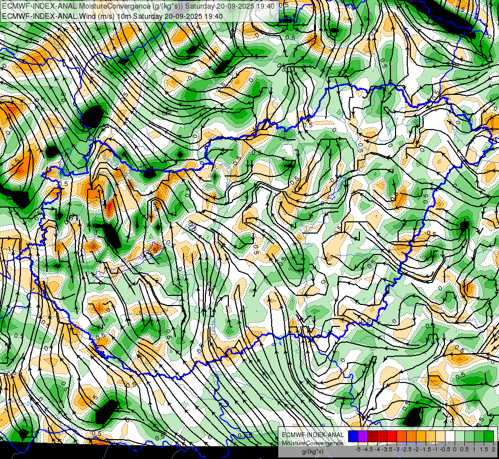Click the '-3' tick label on the legend scale
This screenshot has width=499, height=459.
pyautogui.click(x=397, y=449)
